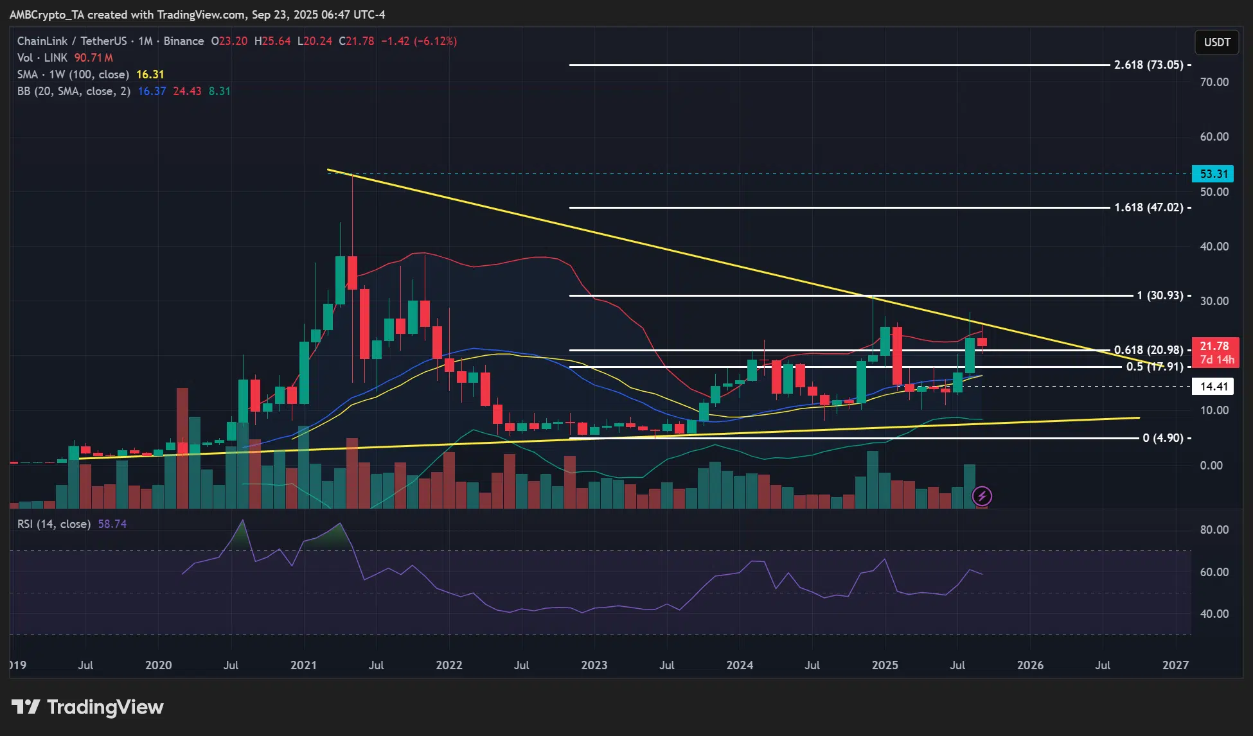Click the RSI 60.00 scale label
The height and width of the screenshot is (736, 1253).
tap(1214, 572)
